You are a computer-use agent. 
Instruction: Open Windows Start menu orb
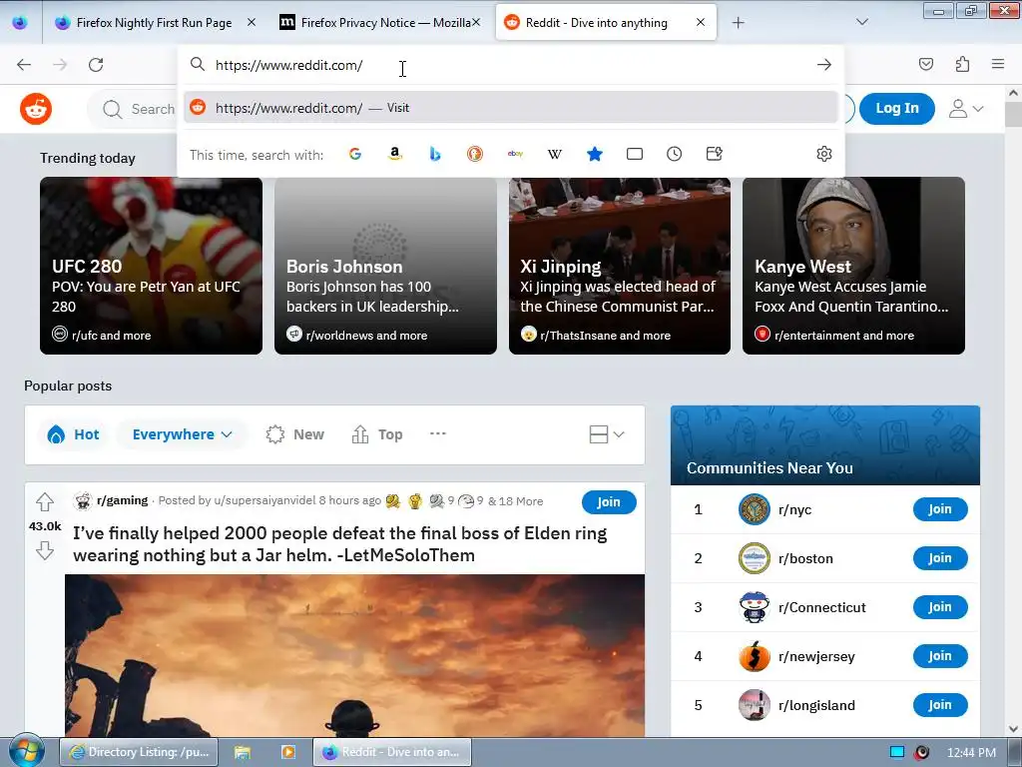click(x=26, y=751)
